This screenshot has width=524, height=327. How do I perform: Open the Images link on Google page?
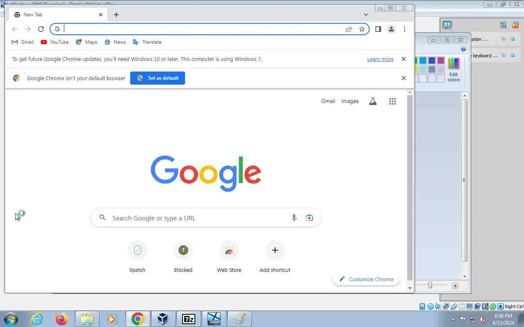coord(350,101)
